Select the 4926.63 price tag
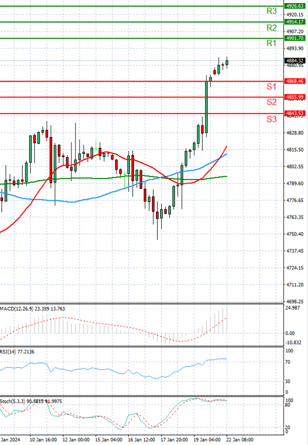Screen dimensions: 308x445 point(295,6)
